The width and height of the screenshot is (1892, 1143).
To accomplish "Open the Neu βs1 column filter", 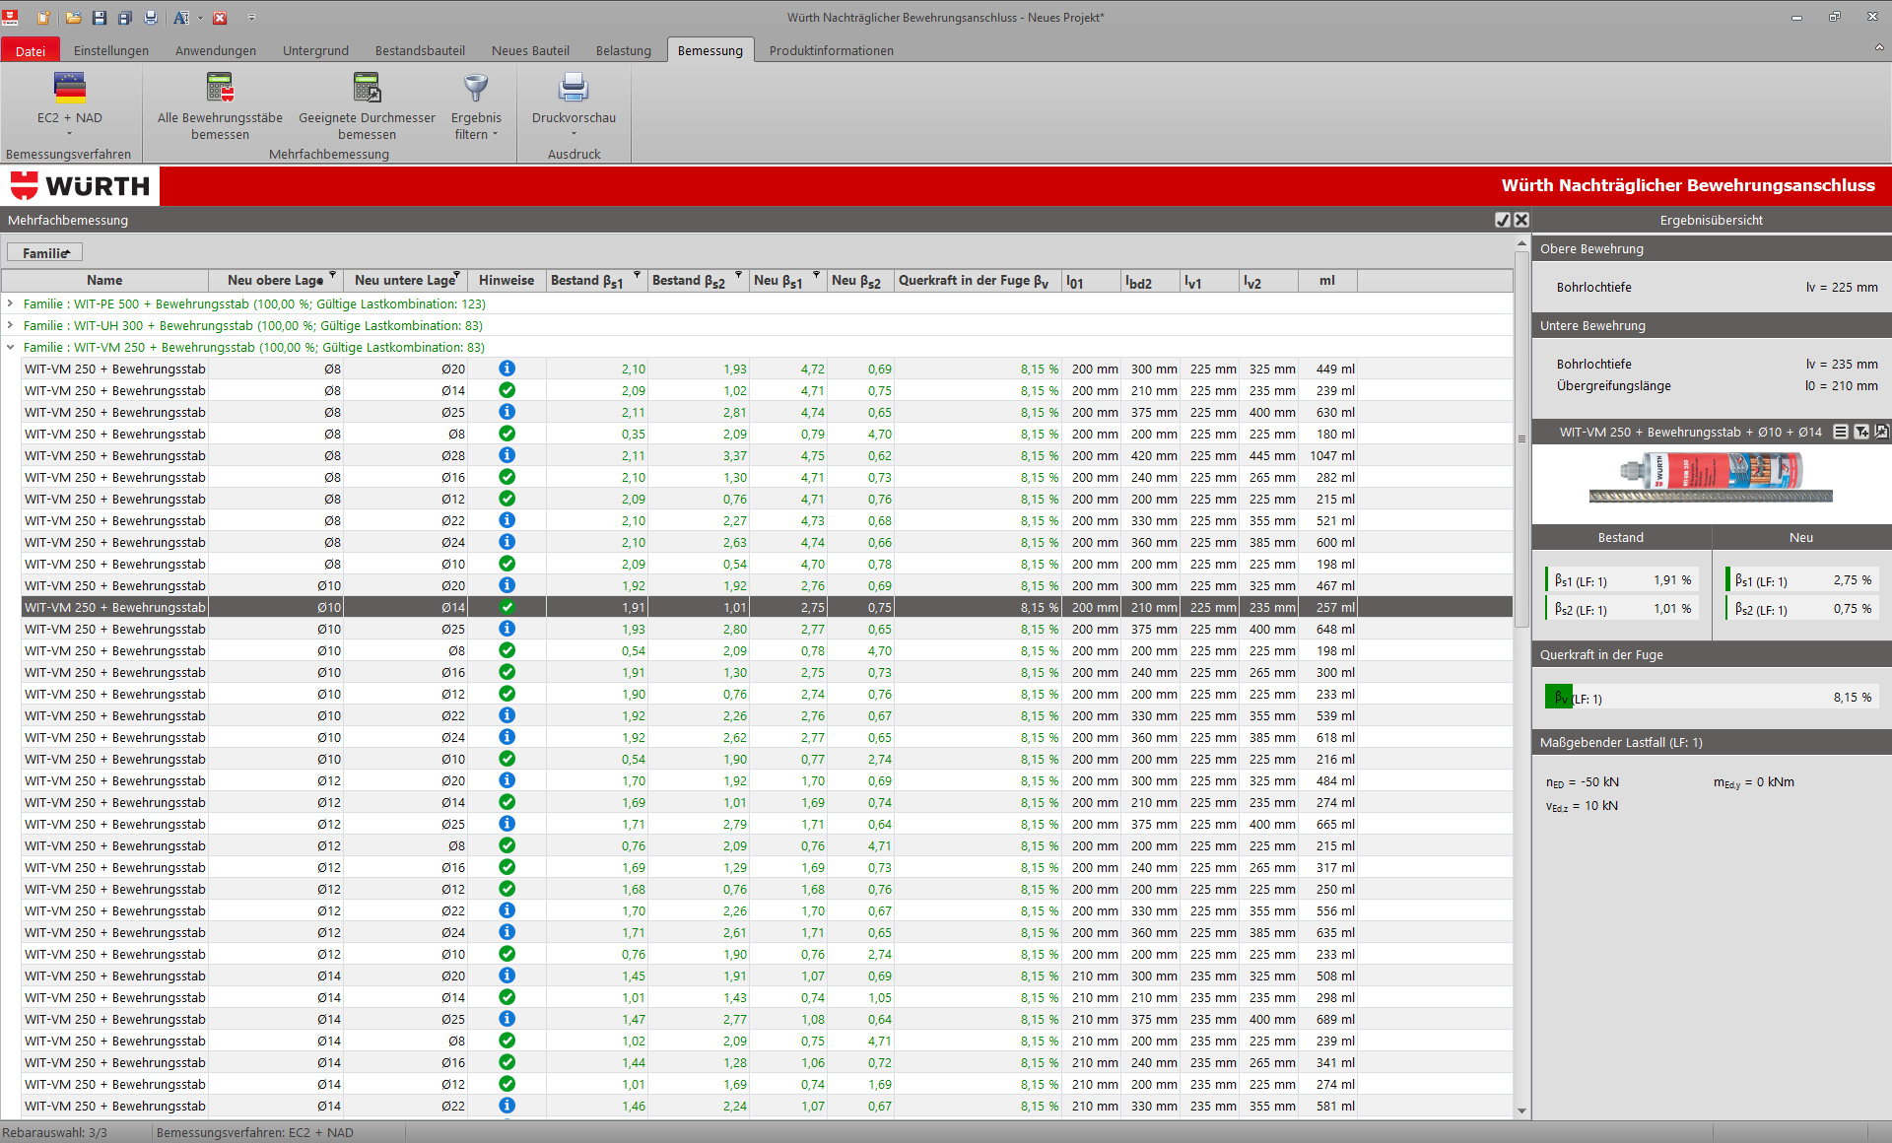I will [816, 275].
